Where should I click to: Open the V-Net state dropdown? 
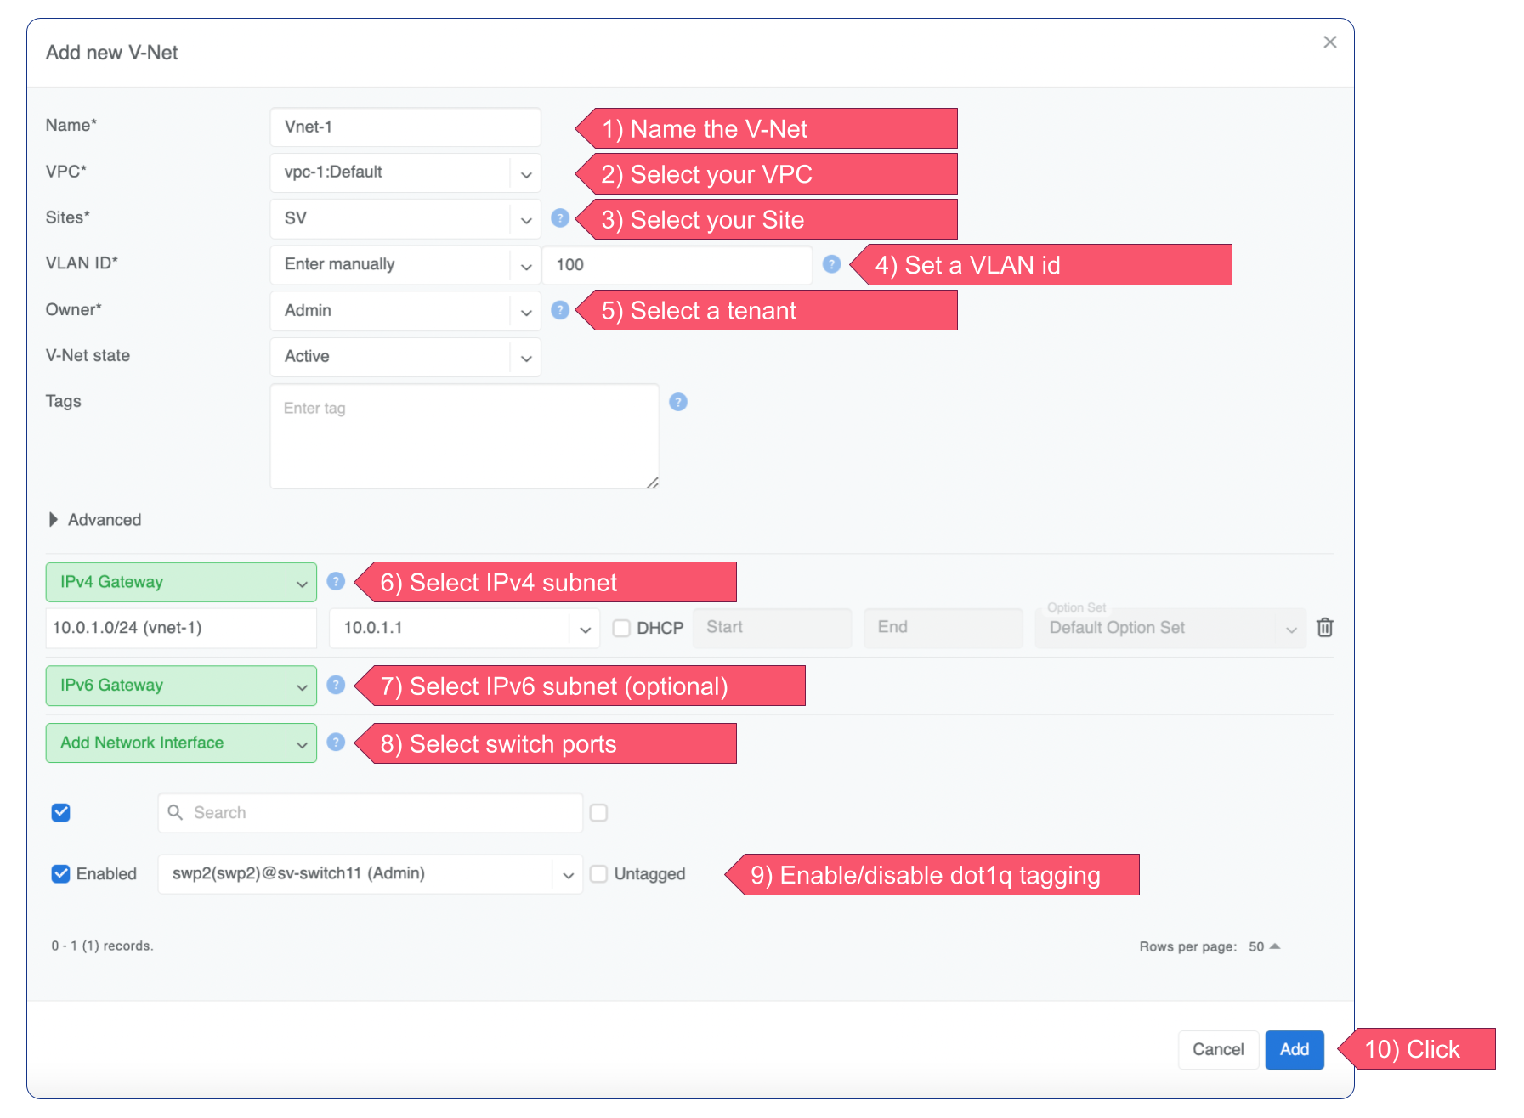[405, 357]
